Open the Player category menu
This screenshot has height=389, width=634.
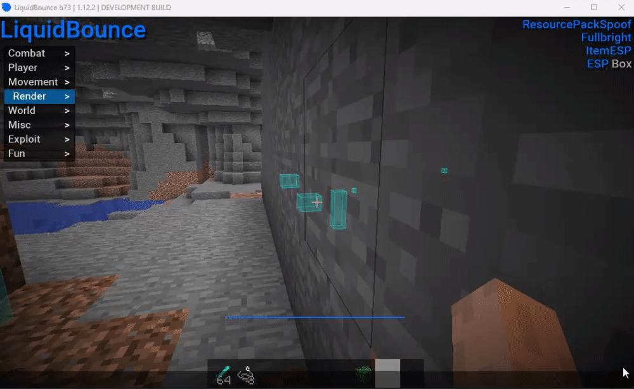(39, 67)
